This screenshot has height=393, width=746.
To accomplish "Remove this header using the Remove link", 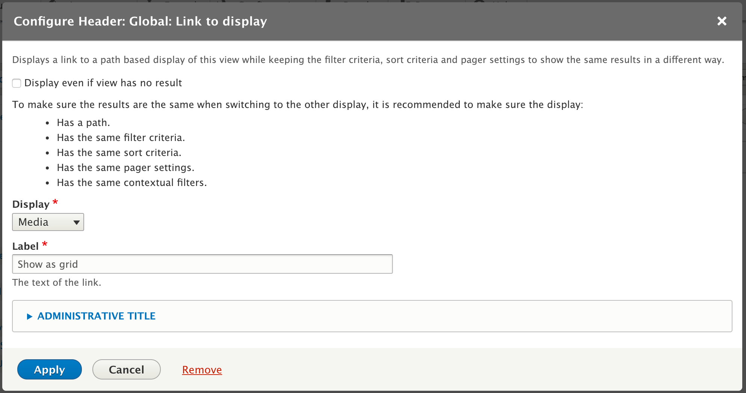I will tap(202, 369).
